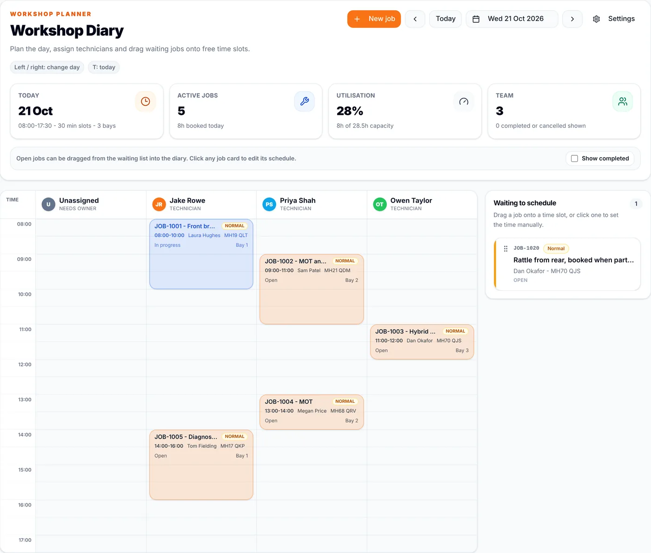Click Priya Shah's PS avatar
This screenshot has height=553, width=651.
coord(269,204)
